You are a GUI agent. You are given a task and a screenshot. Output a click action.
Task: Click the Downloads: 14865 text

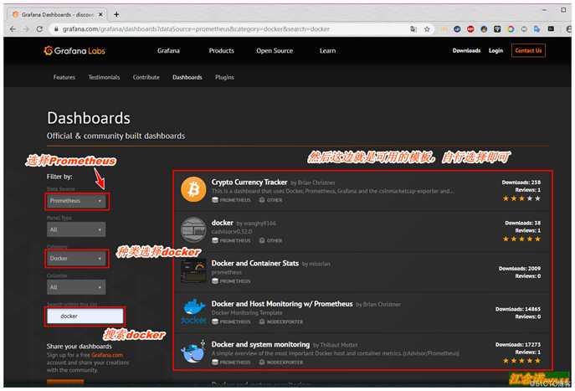(x=518, y=309)
